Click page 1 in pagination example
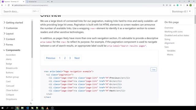196x110 pixels. point(60,58)
